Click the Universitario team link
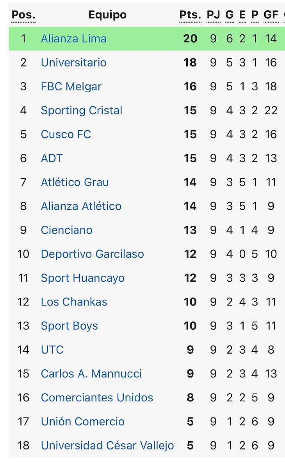285x462 pixels. tap(73, 63)
